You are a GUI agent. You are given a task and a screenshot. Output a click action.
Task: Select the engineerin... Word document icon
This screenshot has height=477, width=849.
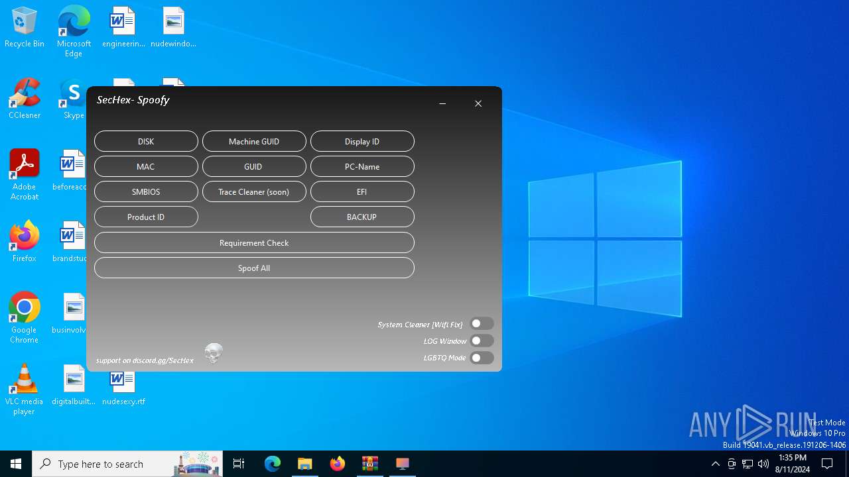click(123, 27)
